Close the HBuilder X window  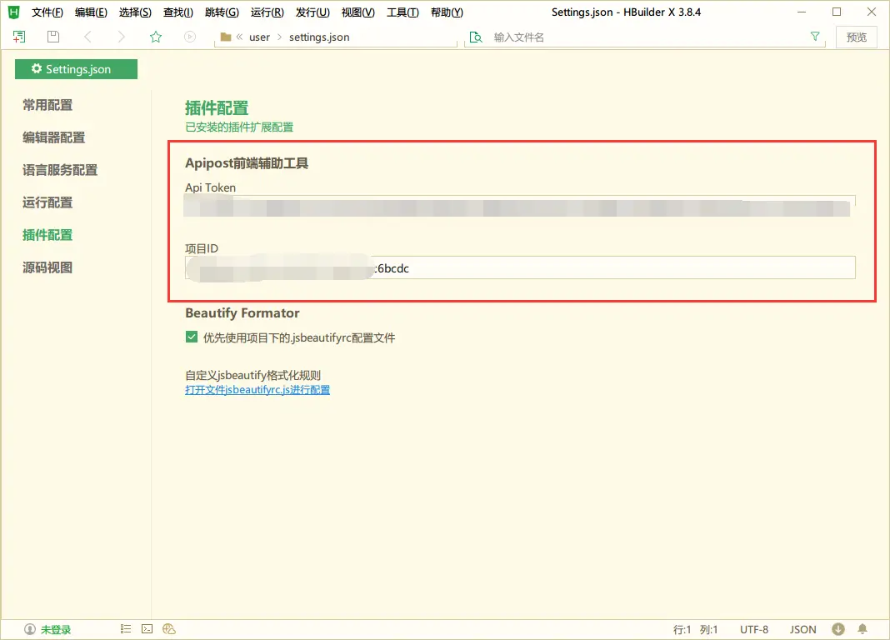tap(872, 12)
